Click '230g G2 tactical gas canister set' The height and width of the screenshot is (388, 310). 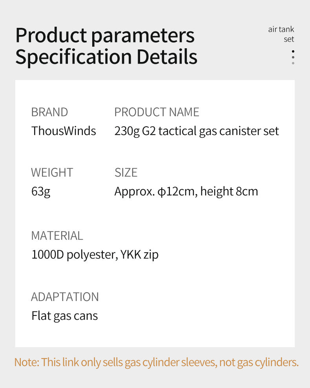pyautogui.click(x=197, y=131)
